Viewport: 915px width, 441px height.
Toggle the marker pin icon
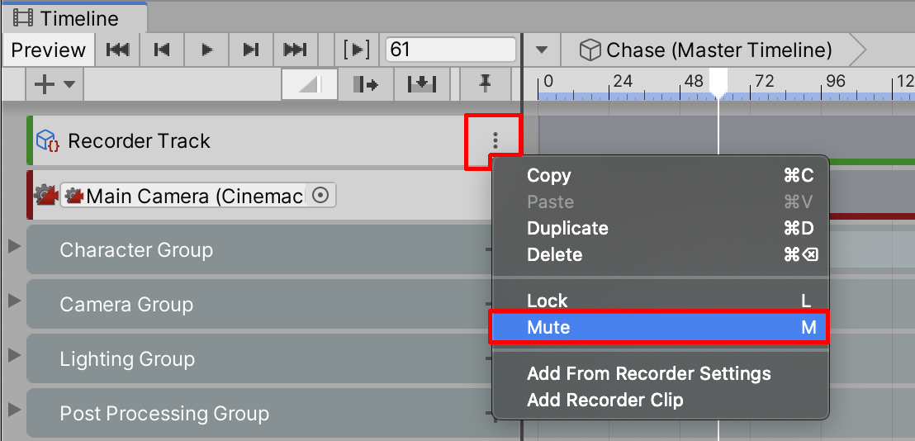tap(486, 84)
